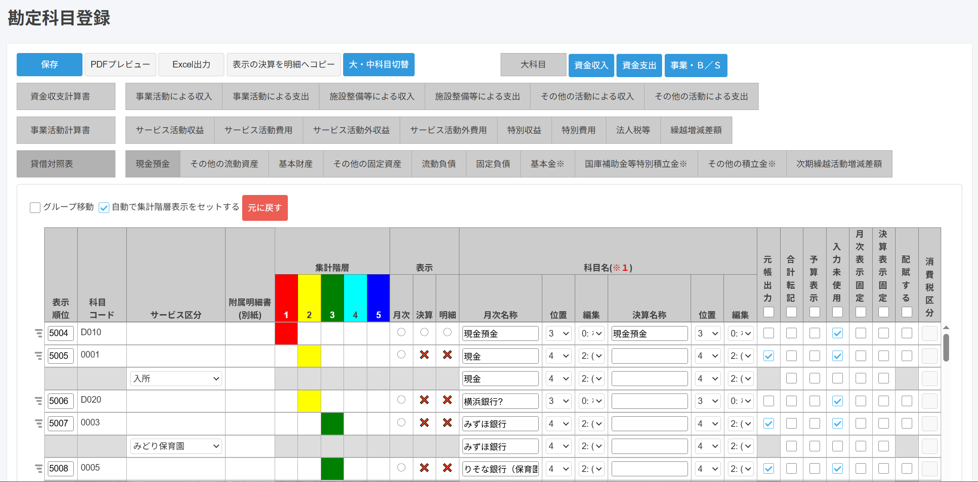
Task: Click drag handle icon for row 5006
Action: pos(39,401)
